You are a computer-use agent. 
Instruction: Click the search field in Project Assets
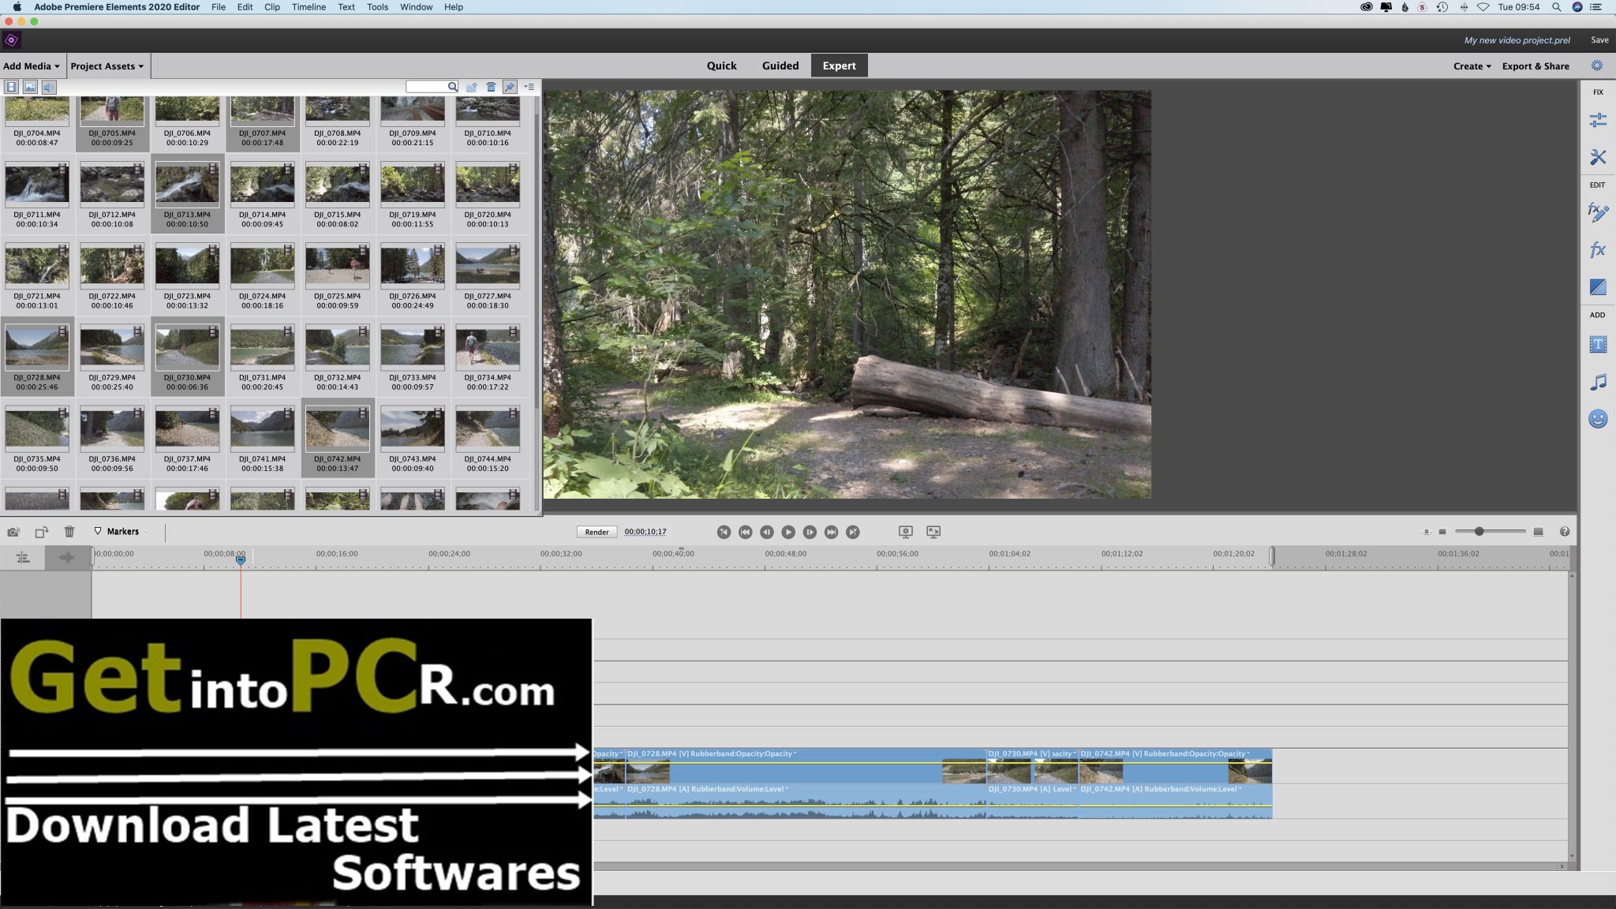click(x=432, y=87)
